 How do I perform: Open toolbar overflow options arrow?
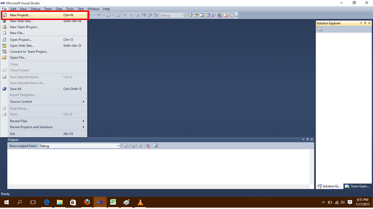pos(236,15)
